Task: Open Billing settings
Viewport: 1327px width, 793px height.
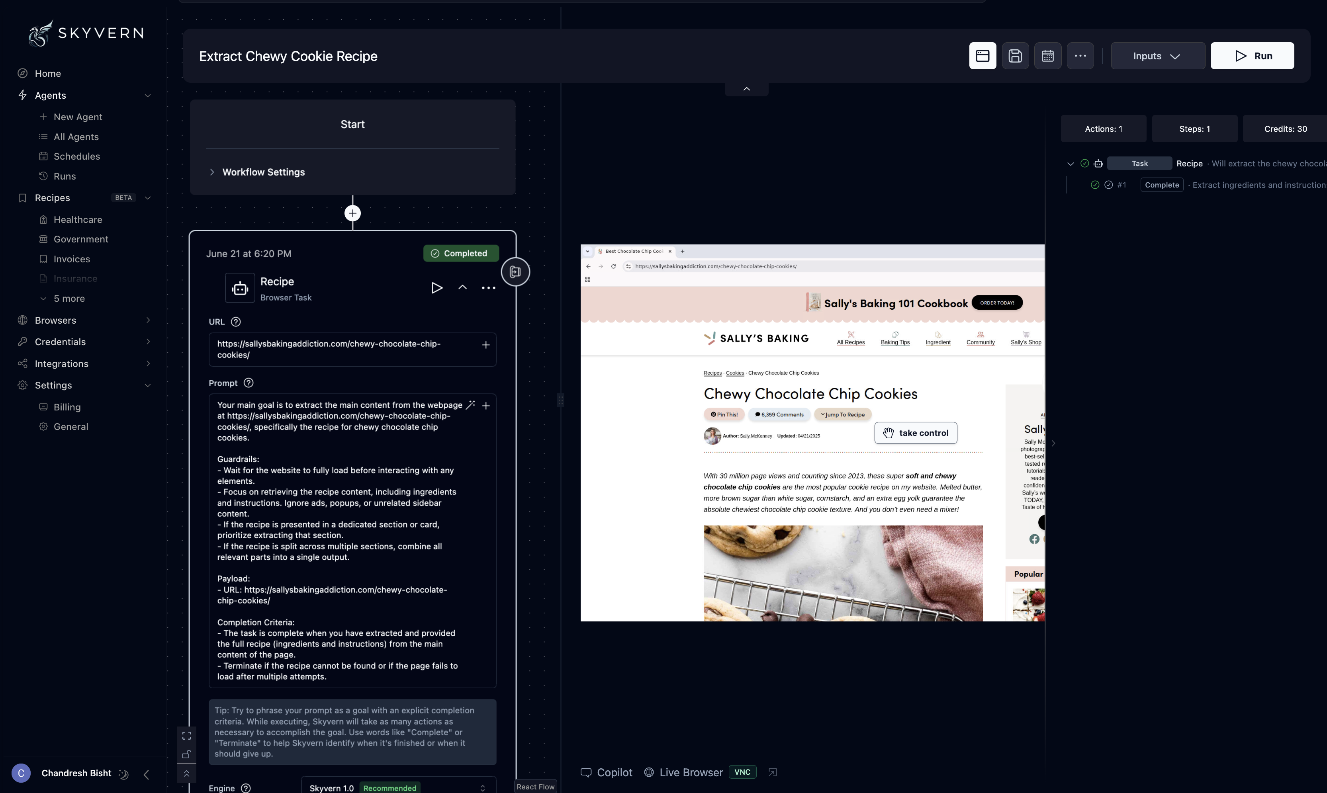Action: pyautogui.click(x=67, y=407)
